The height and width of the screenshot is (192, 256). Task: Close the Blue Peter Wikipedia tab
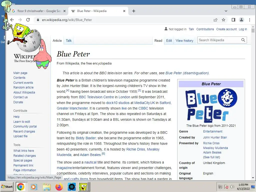click(x=124, y=11)
